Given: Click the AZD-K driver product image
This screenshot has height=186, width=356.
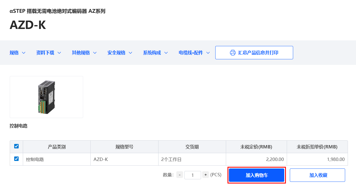Looking at the screenshot, I should tap(46, 97).
